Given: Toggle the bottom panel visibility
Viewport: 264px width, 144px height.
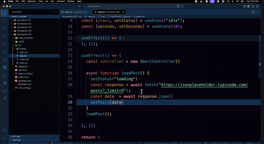Looking at the screenshot, I should pos(253,6).
